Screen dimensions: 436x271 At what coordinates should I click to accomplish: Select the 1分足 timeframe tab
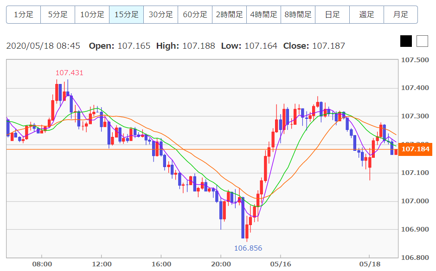click(23, 14)
